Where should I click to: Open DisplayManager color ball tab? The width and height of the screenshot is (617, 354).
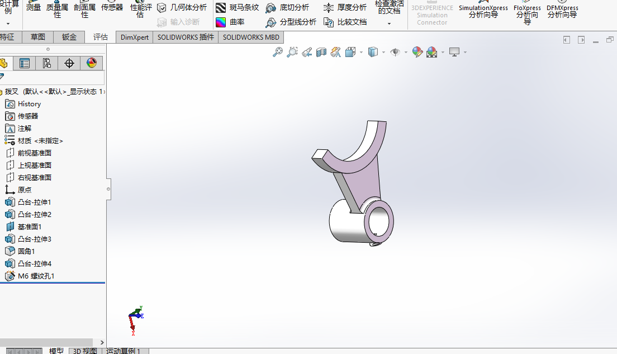pos(92,63)
